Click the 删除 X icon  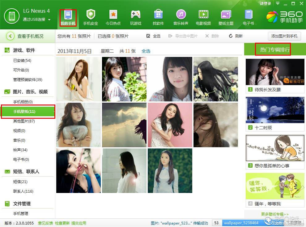207,36
